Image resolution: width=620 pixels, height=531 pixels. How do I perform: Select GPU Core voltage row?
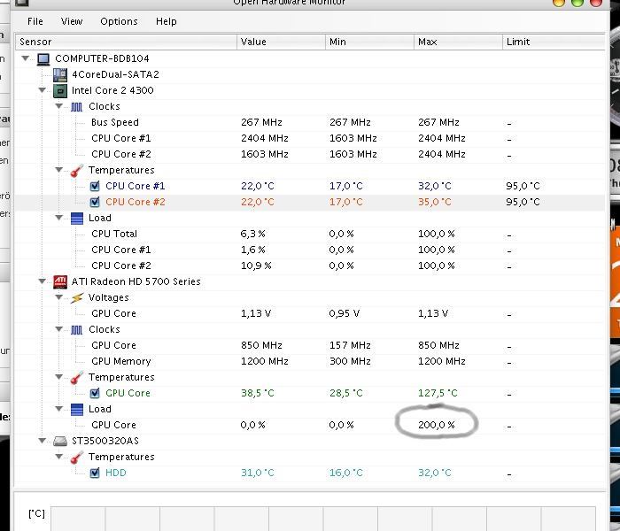(x=310, y=313)
